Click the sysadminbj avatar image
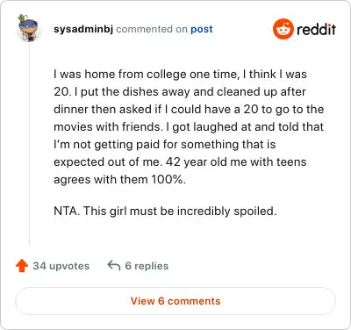Screen dimensions: 351x330 coord(28,28)
